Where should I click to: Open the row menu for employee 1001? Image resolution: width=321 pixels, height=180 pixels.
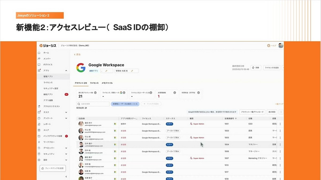pyautogui.click(x=280, y=124)
